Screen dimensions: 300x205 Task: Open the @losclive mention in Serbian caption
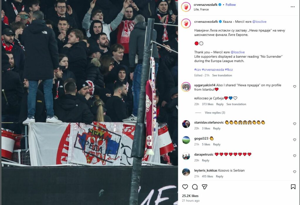259,22
